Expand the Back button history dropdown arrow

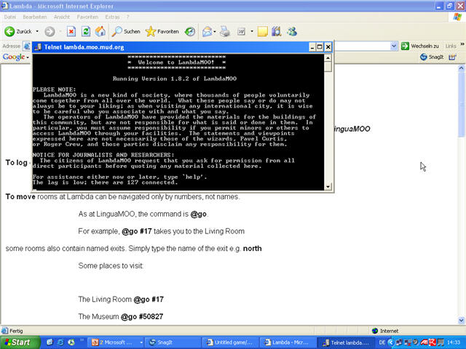tap(39, 32)
